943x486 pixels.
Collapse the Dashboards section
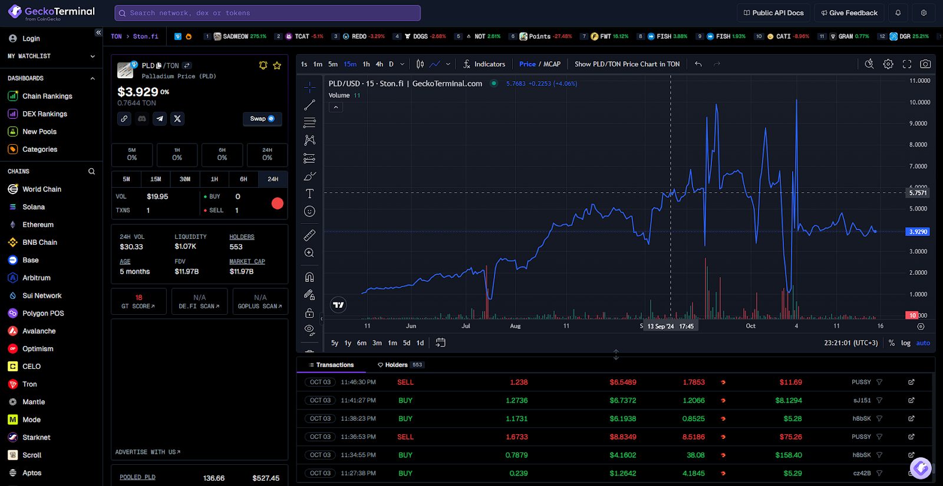(93, 78)
